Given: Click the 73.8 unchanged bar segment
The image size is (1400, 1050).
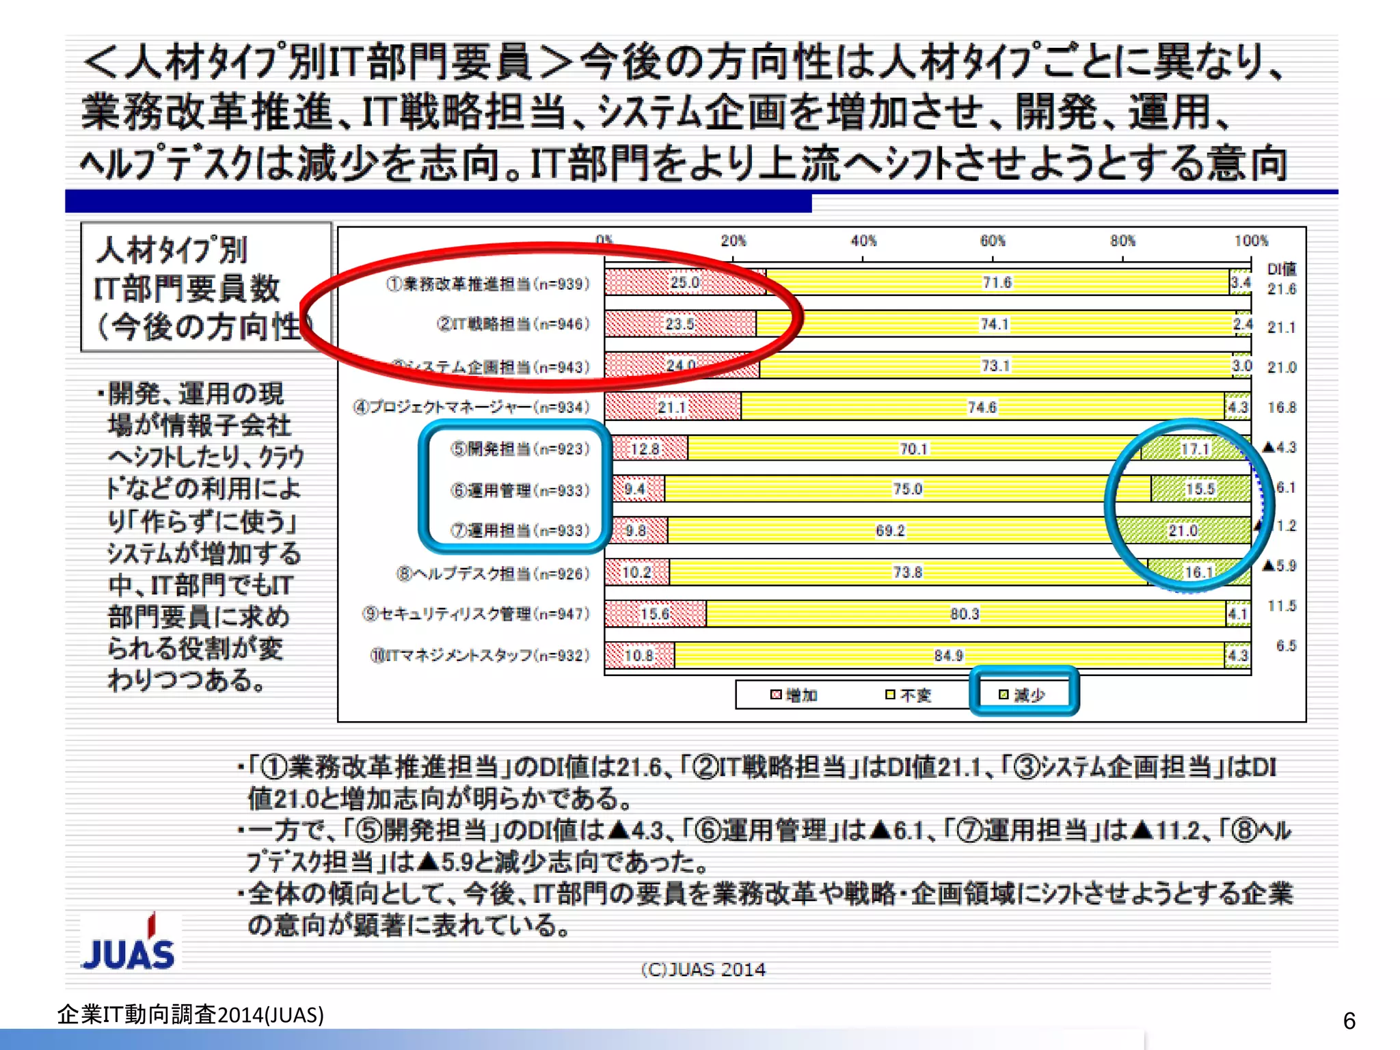Looking at the screenshot, I should [908, 572].
